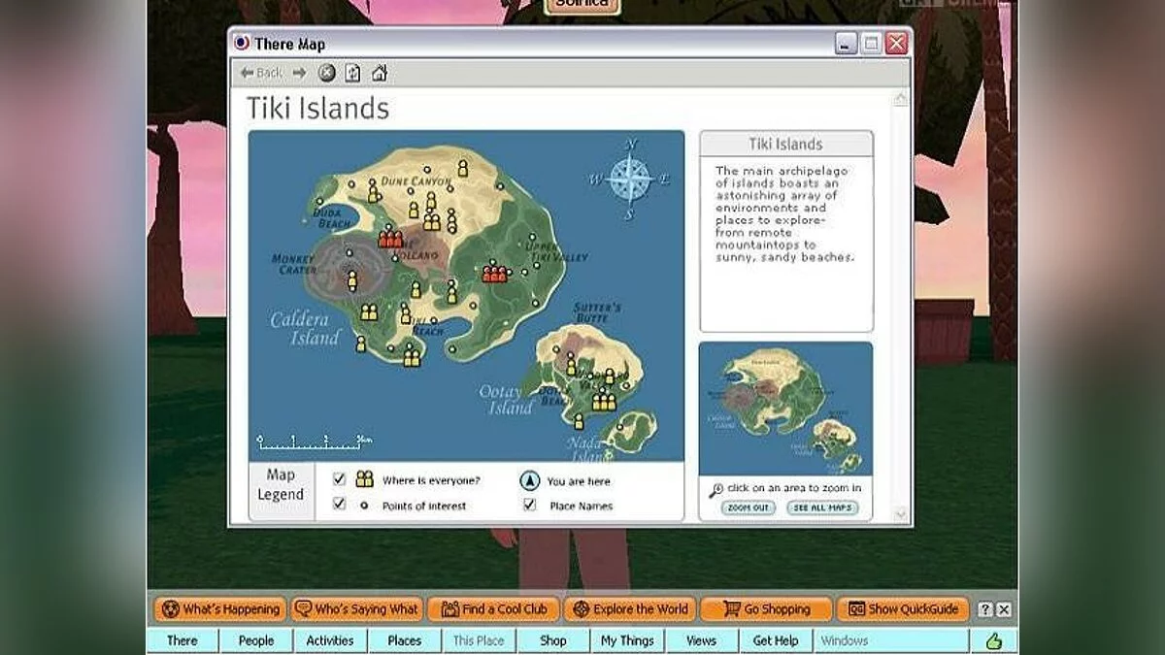
Task: Click the yellow people icon in legend
Action: [364, 479]
